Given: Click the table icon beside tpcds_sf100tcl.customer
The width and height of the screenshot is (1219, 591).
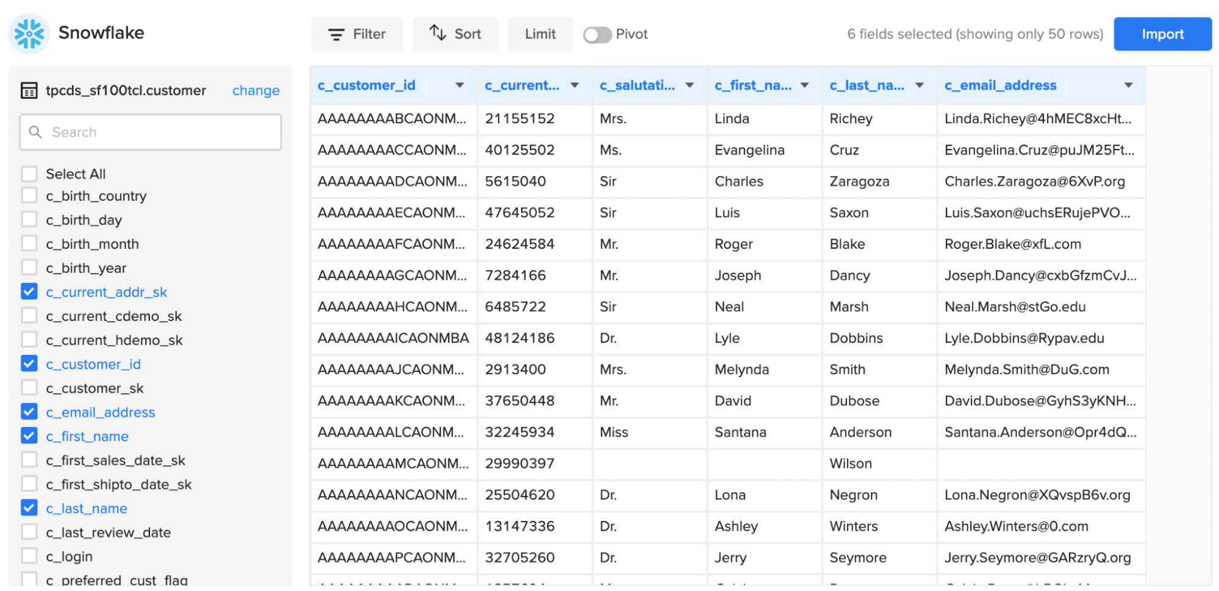Looking at the screenshot, I should click(29, 90).
